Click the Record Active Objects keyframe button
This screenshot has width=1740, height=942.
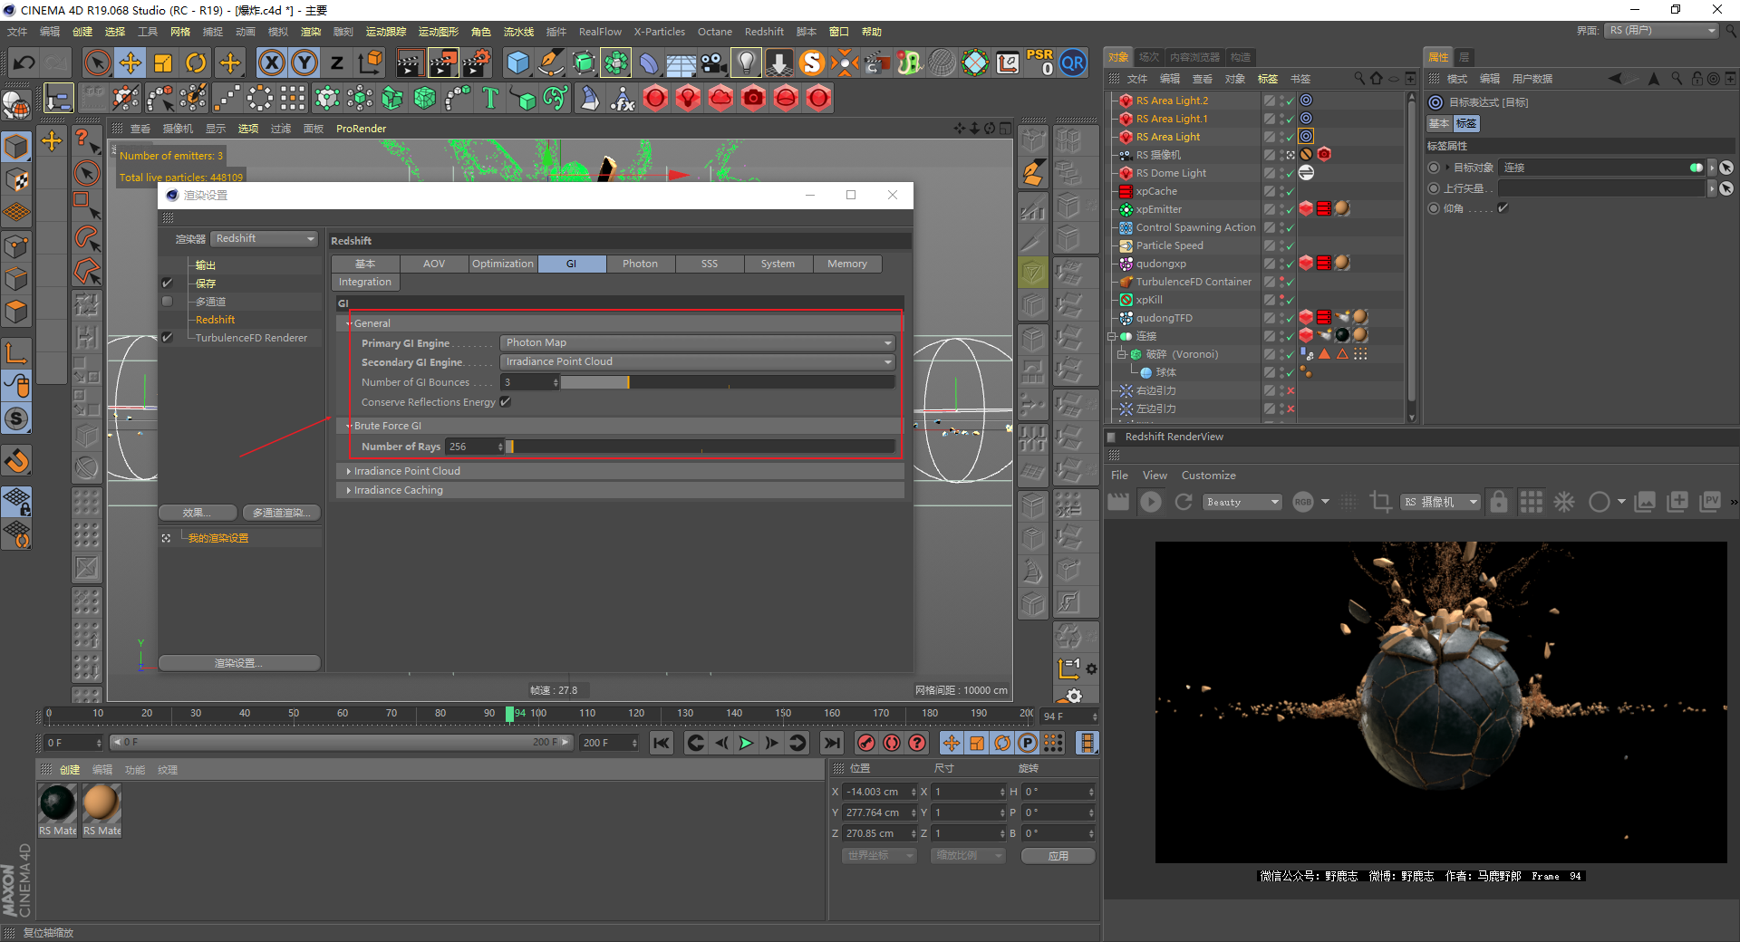[x=866, y=743]
